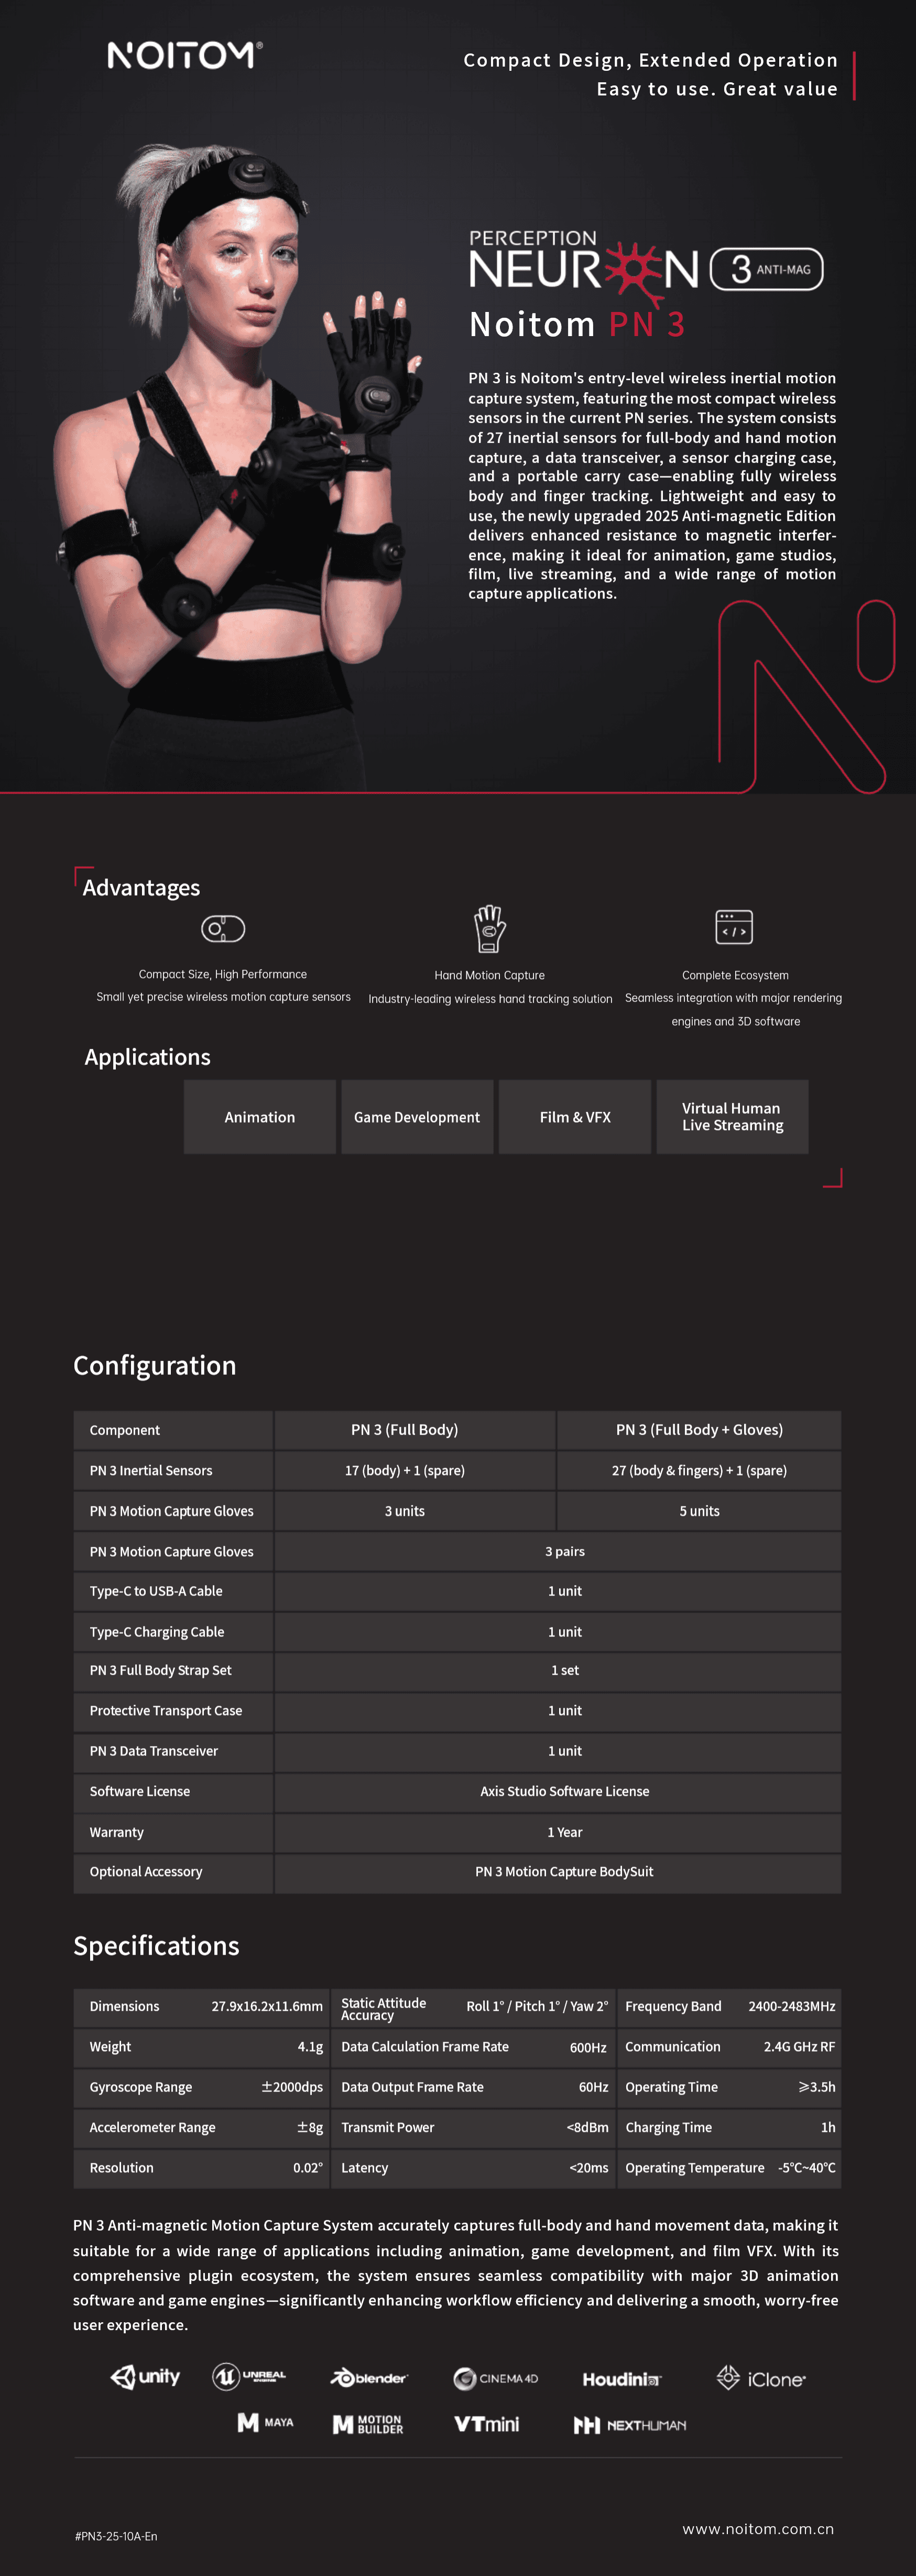
Task: Click the "Protective Transport Case" row label
Action: [x=166, y=1711]
